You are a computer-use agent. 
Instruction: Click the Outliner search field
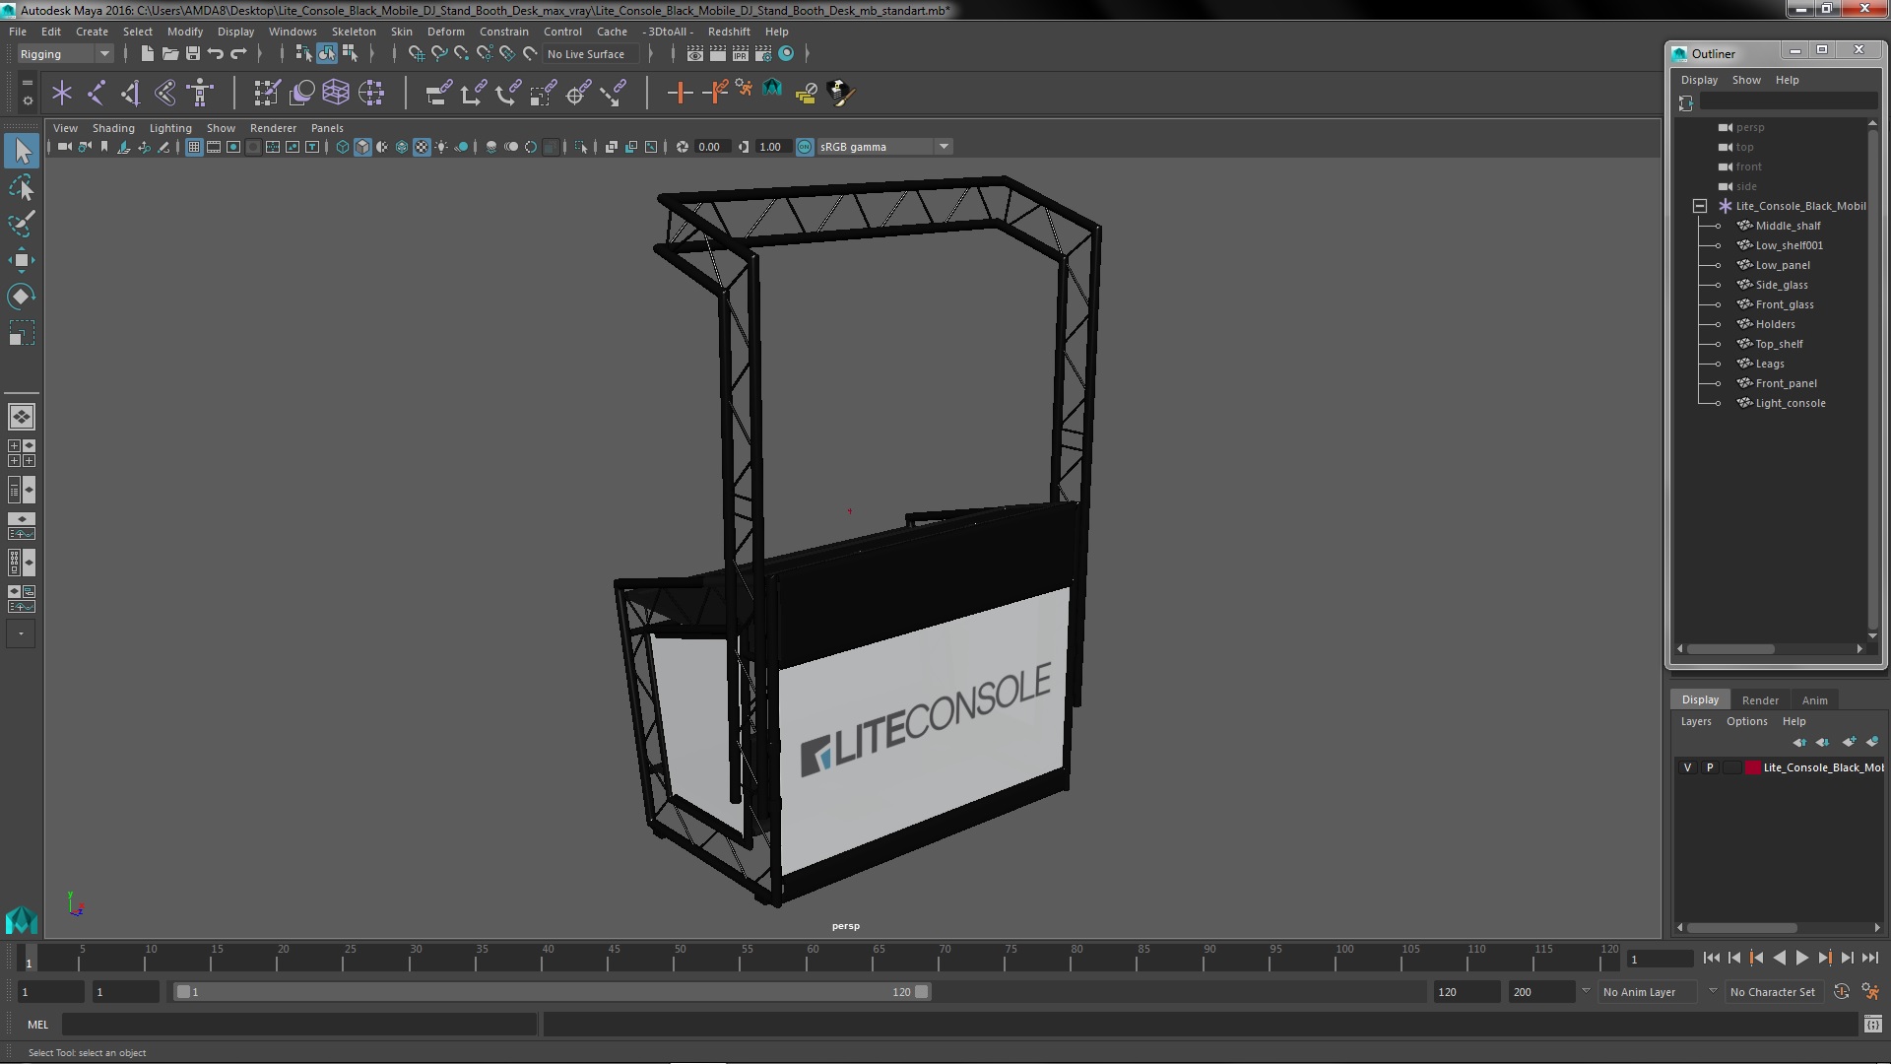coord(1789,101)
